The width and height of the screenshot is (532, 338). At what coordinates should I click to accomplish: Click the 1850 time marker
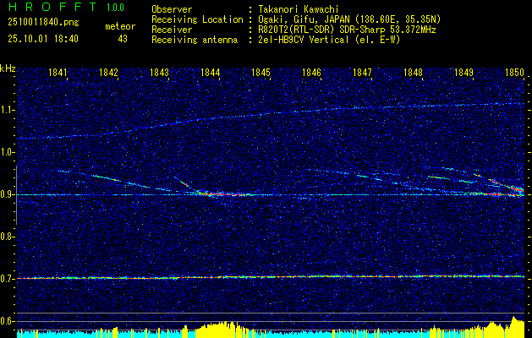pos(515,72)
